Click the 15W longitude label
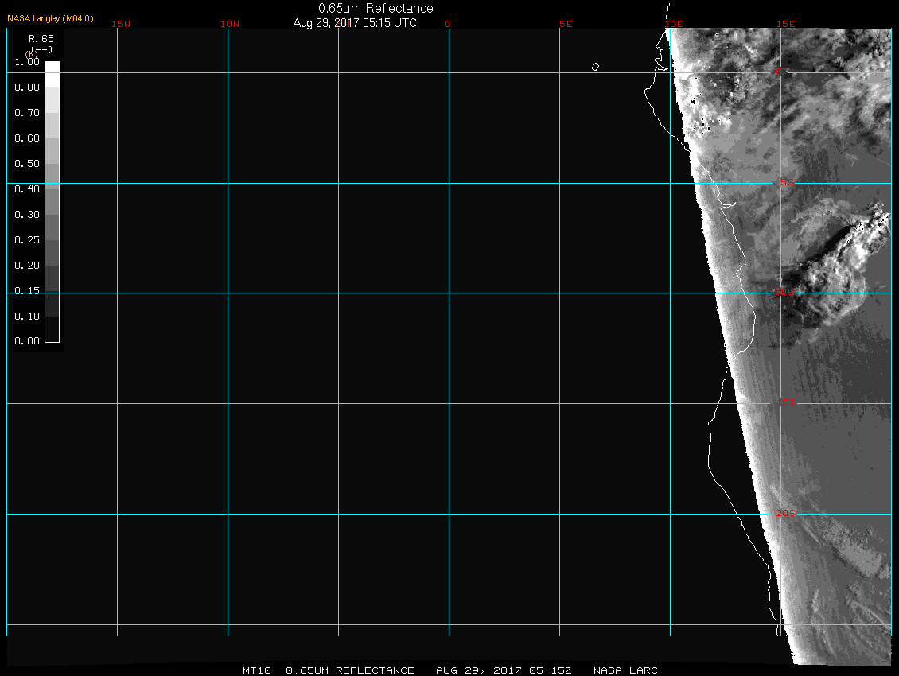 (x=121, y=24)
